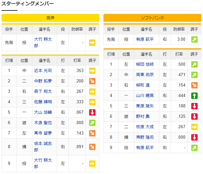Open 大竹 耕太郎 link in batting order 9
Screen dimensions: 203x174
(x=43, y=164)
